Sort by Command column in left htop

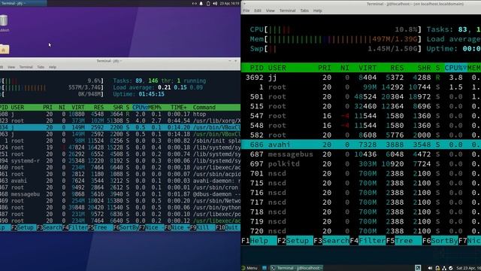point(204,107)
